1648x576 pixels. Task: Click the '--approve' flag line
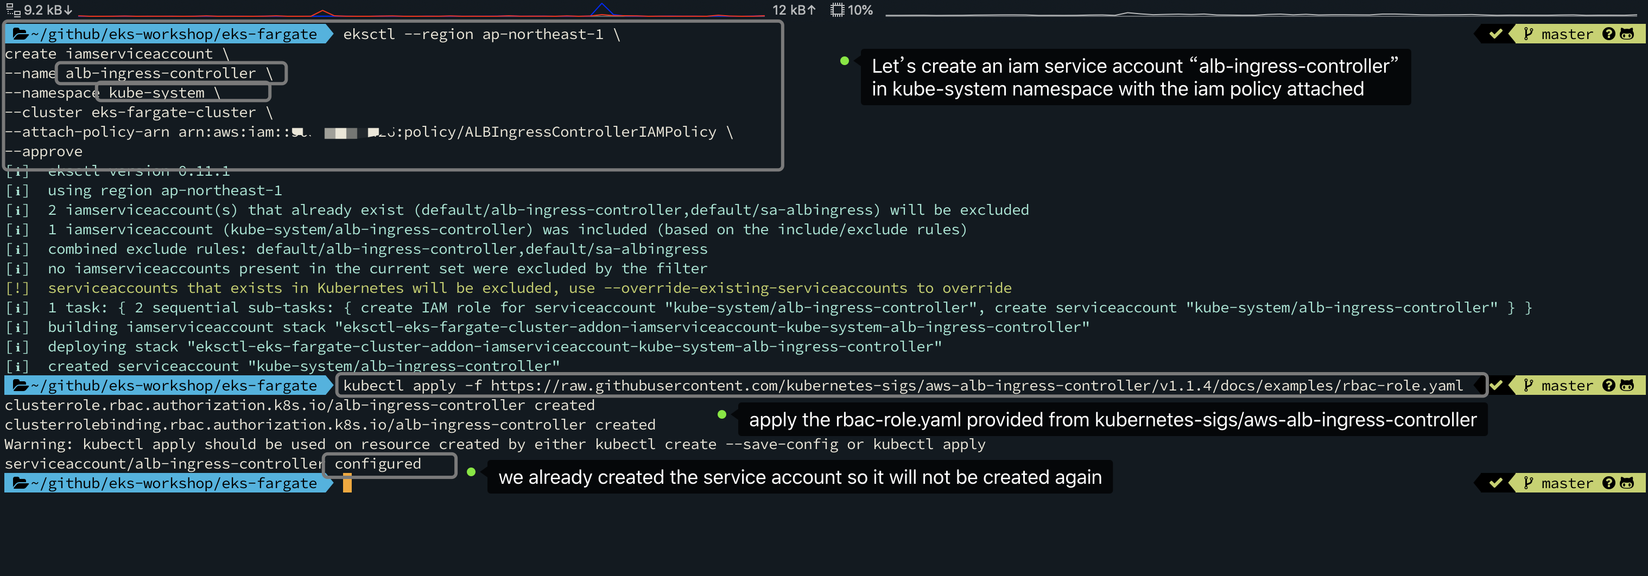point(44,151)
